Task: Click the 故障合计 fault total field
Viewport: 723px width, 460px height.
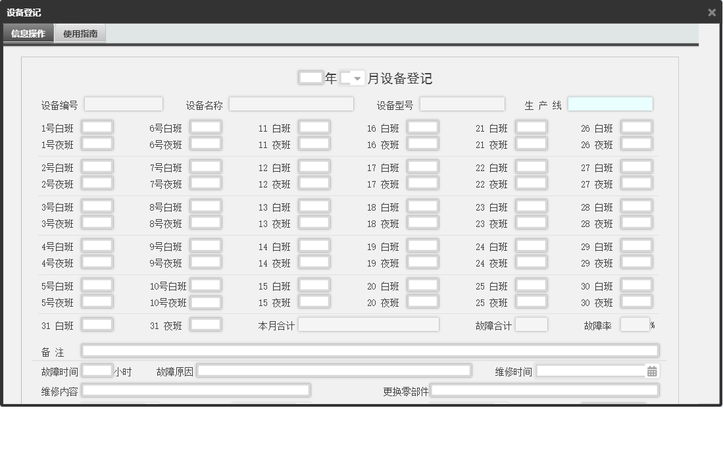Action: [x=532, y=324]
